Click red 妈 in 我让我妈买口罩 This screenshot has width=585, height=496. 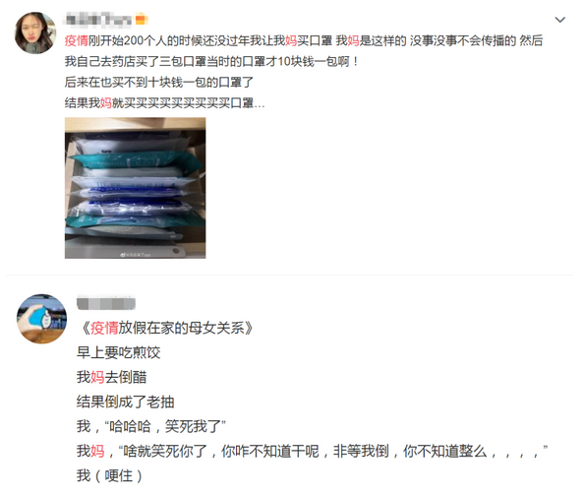tap(291, 40)
